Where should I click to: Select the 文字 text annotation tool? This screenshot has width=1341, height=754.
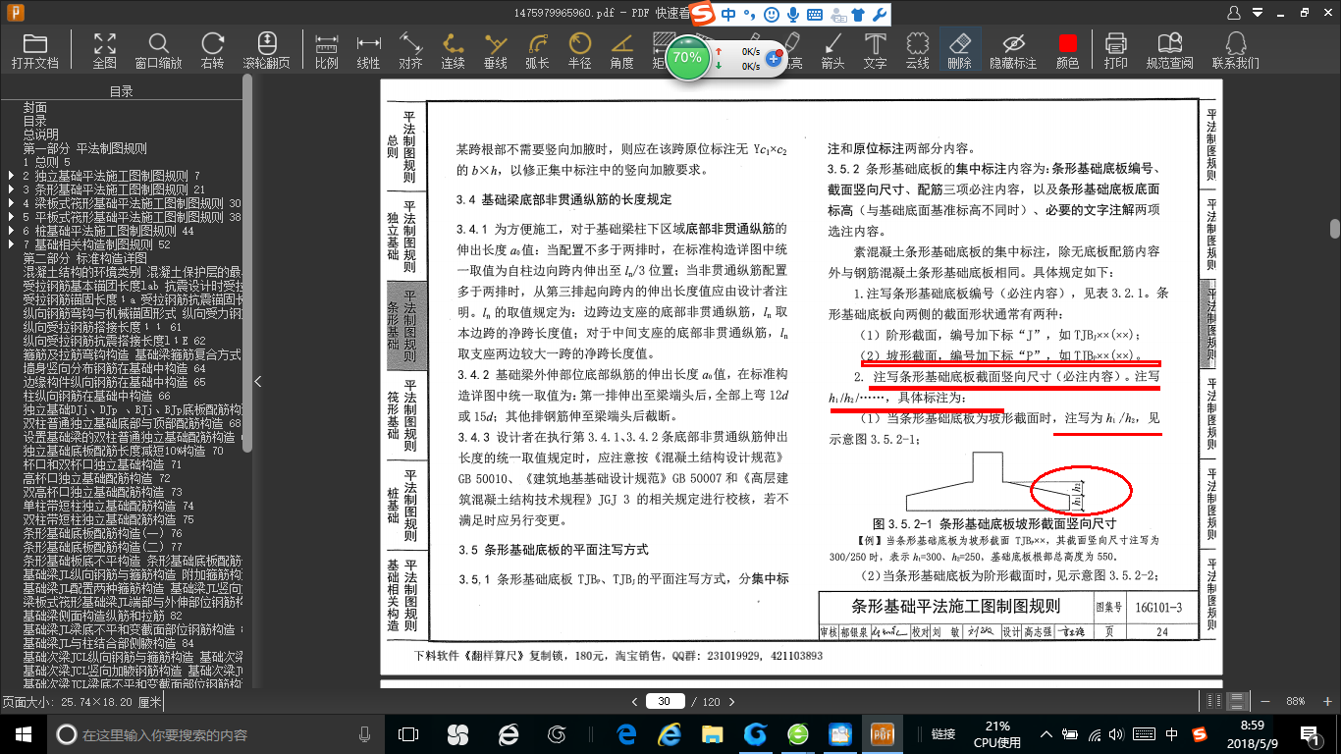(x=875, y=51)
